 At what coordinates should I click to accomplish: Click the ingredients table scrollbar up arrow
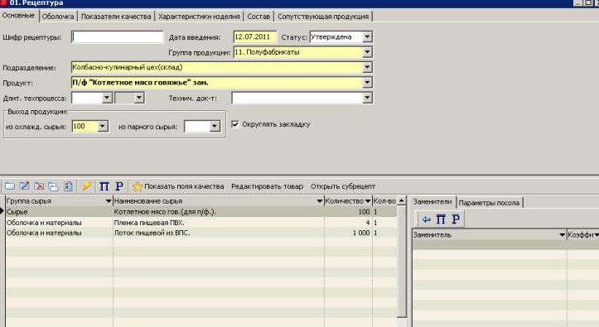(402, 200)
